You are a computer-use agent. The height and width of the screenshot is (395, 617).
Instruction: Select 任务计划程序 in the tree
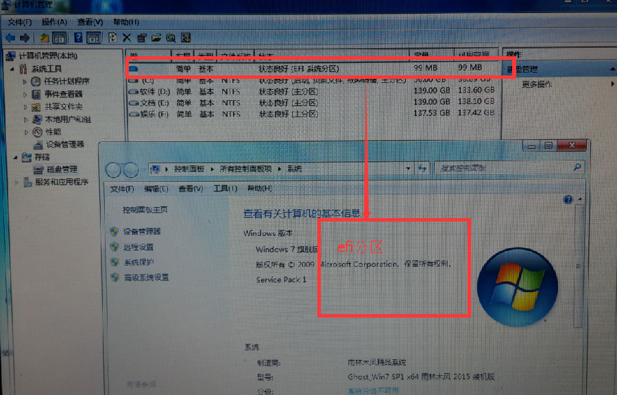click(66, 82)
